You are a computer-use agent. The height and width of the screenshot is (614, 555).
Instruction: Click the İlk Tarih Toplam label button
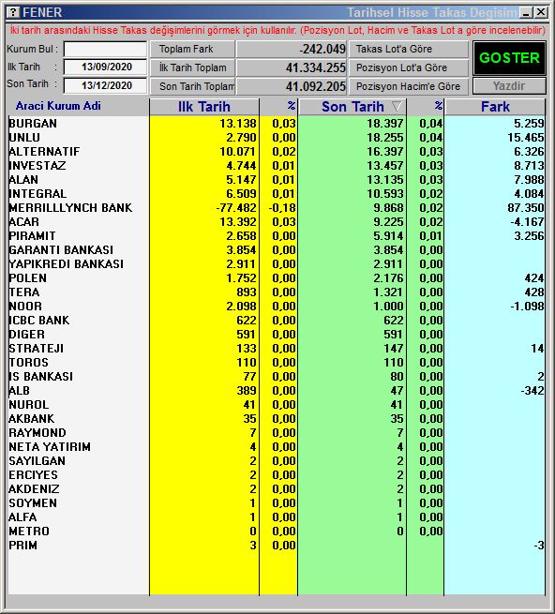click(x=193, y=67)
